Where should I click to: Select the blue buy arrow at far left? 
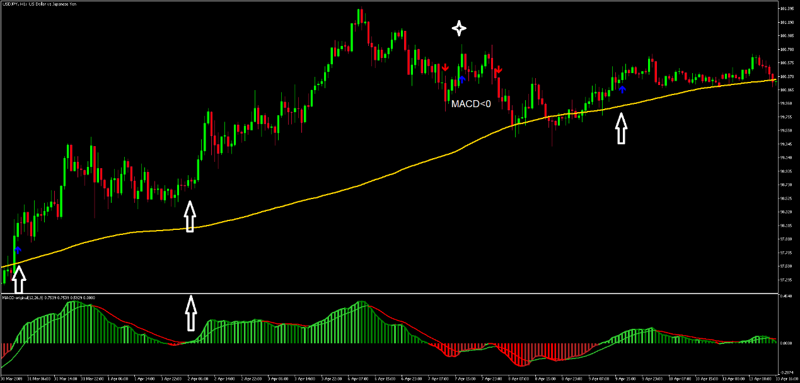[x=18, y=250]
